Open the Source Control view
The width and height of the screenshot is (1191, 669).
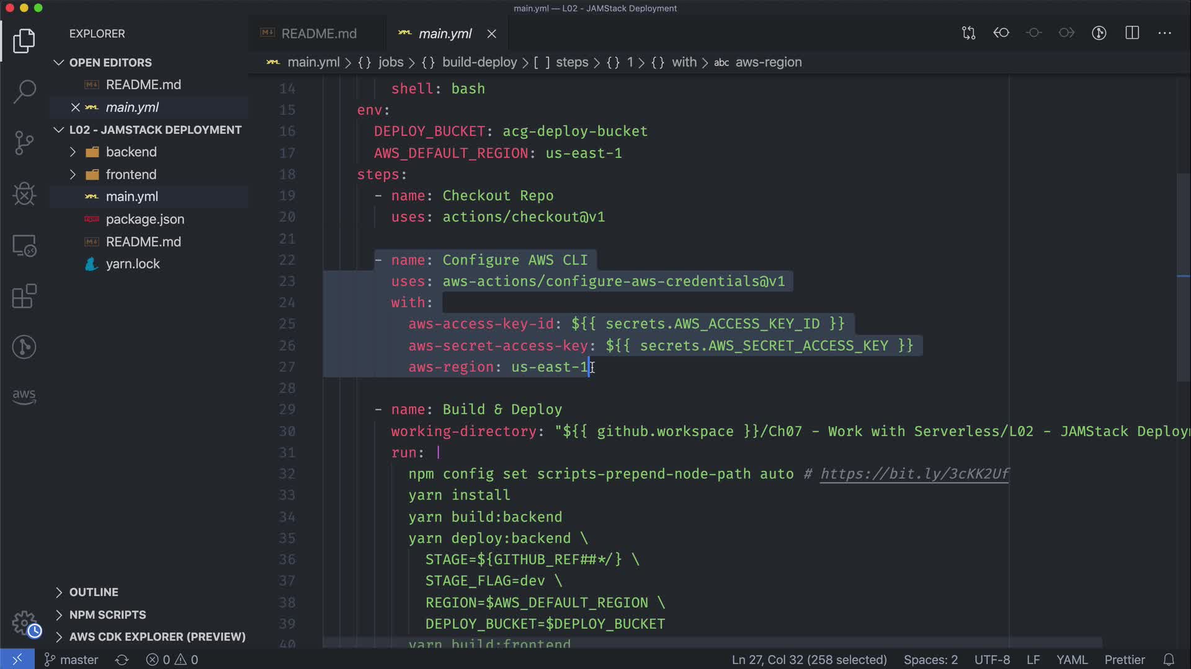tap(24, 143)
